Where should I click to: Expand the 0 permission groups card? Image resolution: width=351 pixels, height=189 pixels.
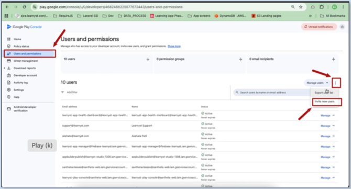[240, 59]
